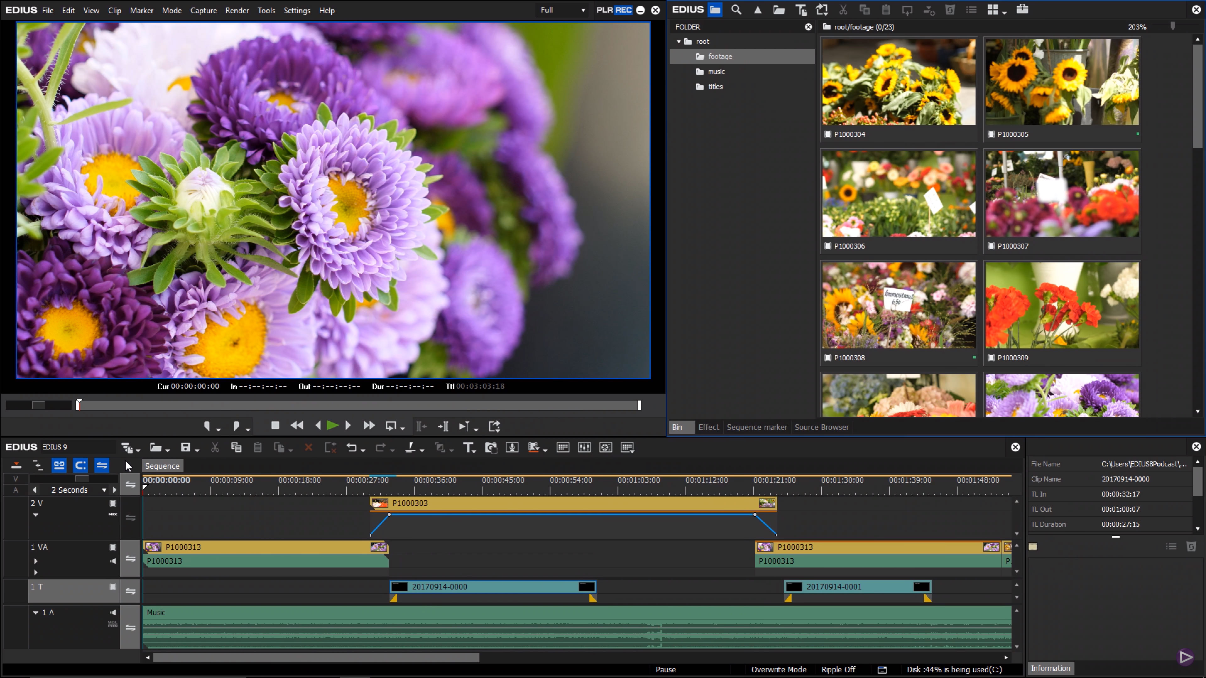Click the Undo icon in timeline toolbar
Screen dimensions: 1206x678
pyautogui.click(x=352, y=447)
